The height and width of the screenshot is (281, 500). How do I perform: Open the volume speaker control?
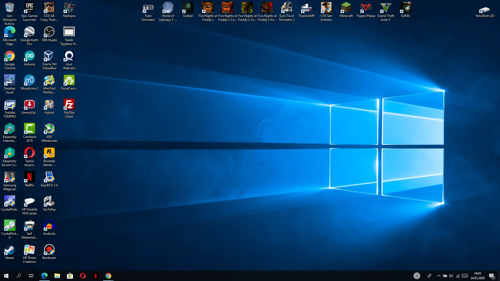click(x=451, y=276)
